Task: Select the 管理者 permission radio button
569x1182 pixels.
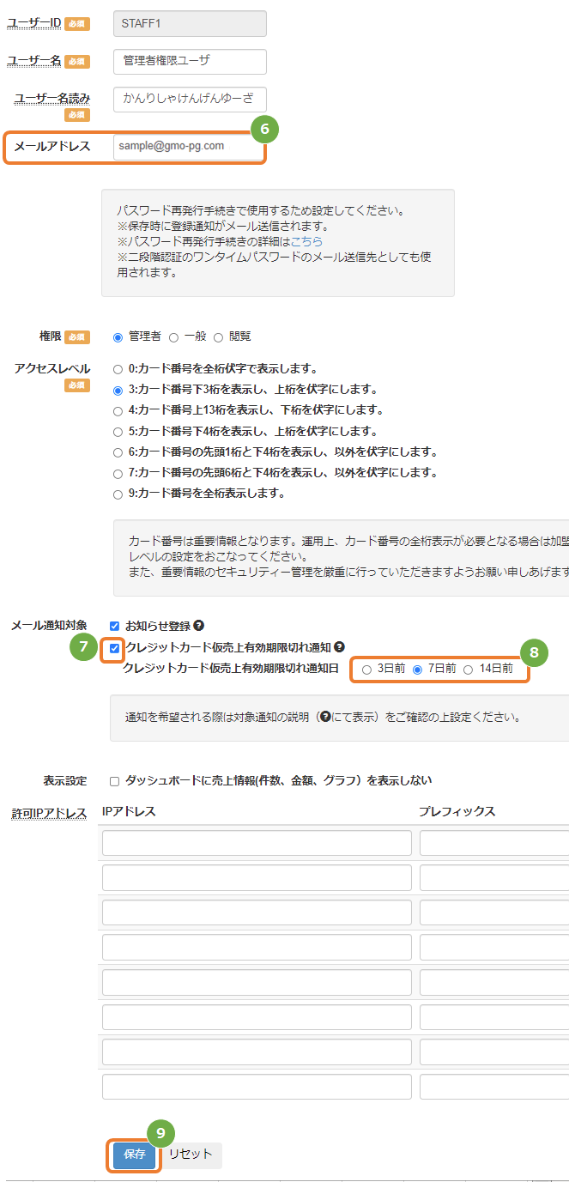Action: 118,337
